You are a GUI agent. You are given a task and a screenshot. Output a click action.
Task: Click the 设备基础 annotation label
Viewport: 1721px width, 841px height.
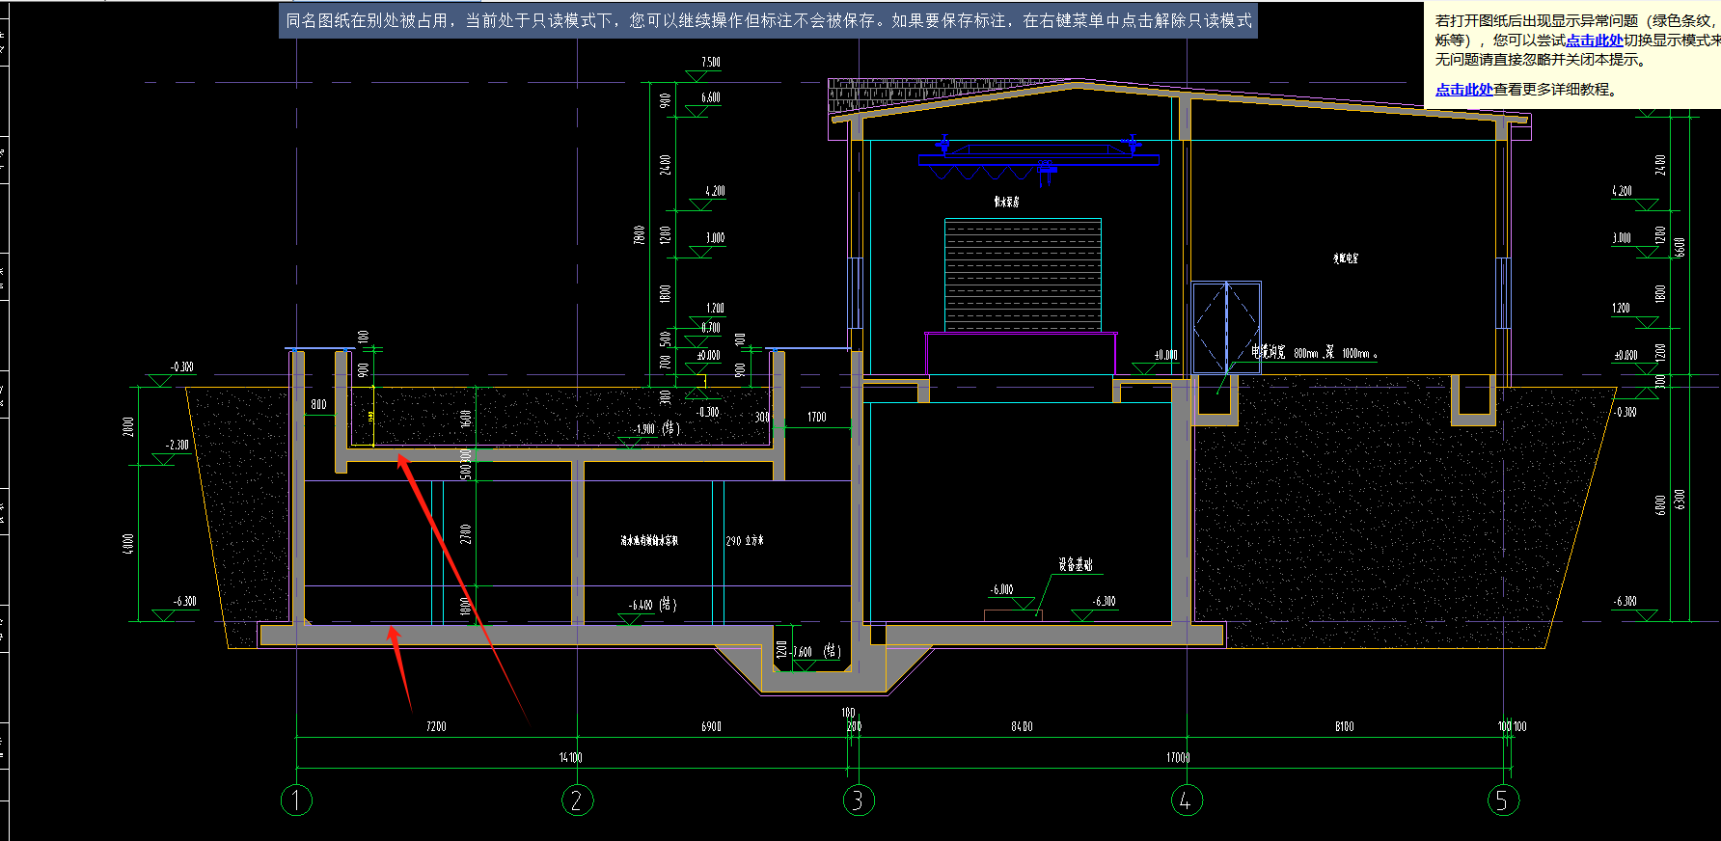(x=1076, y=565)
